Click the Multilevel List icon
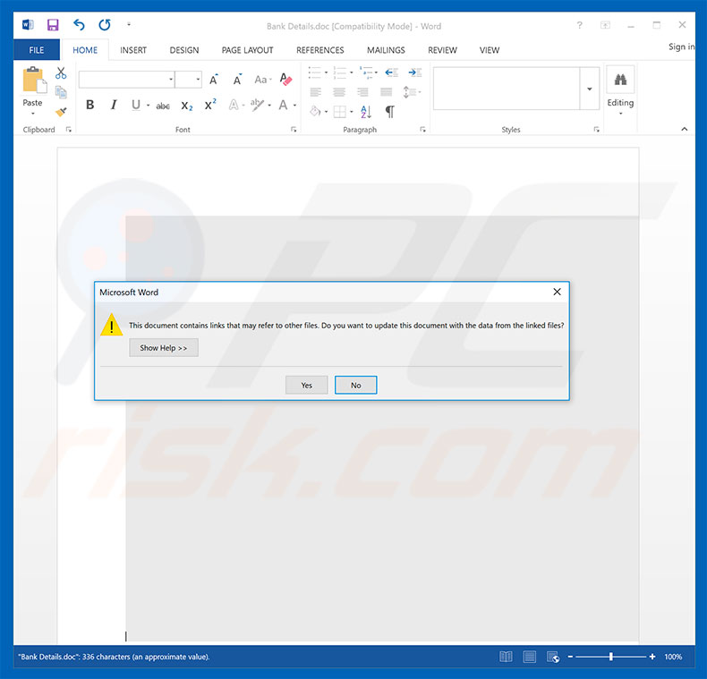707x679 pixels. click(366, 72)
